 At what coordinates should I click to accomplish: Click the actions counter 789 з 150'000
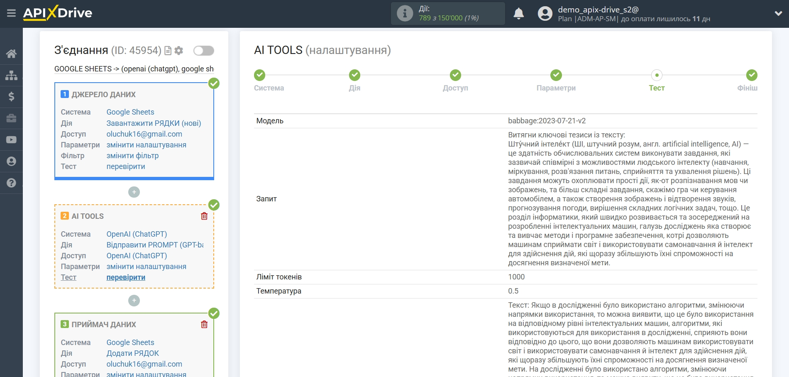tap(449, 18)
